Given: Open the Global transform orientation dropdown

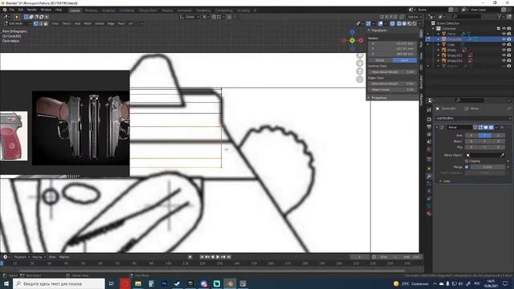Looking at the screenshot, I should [190, 17].
